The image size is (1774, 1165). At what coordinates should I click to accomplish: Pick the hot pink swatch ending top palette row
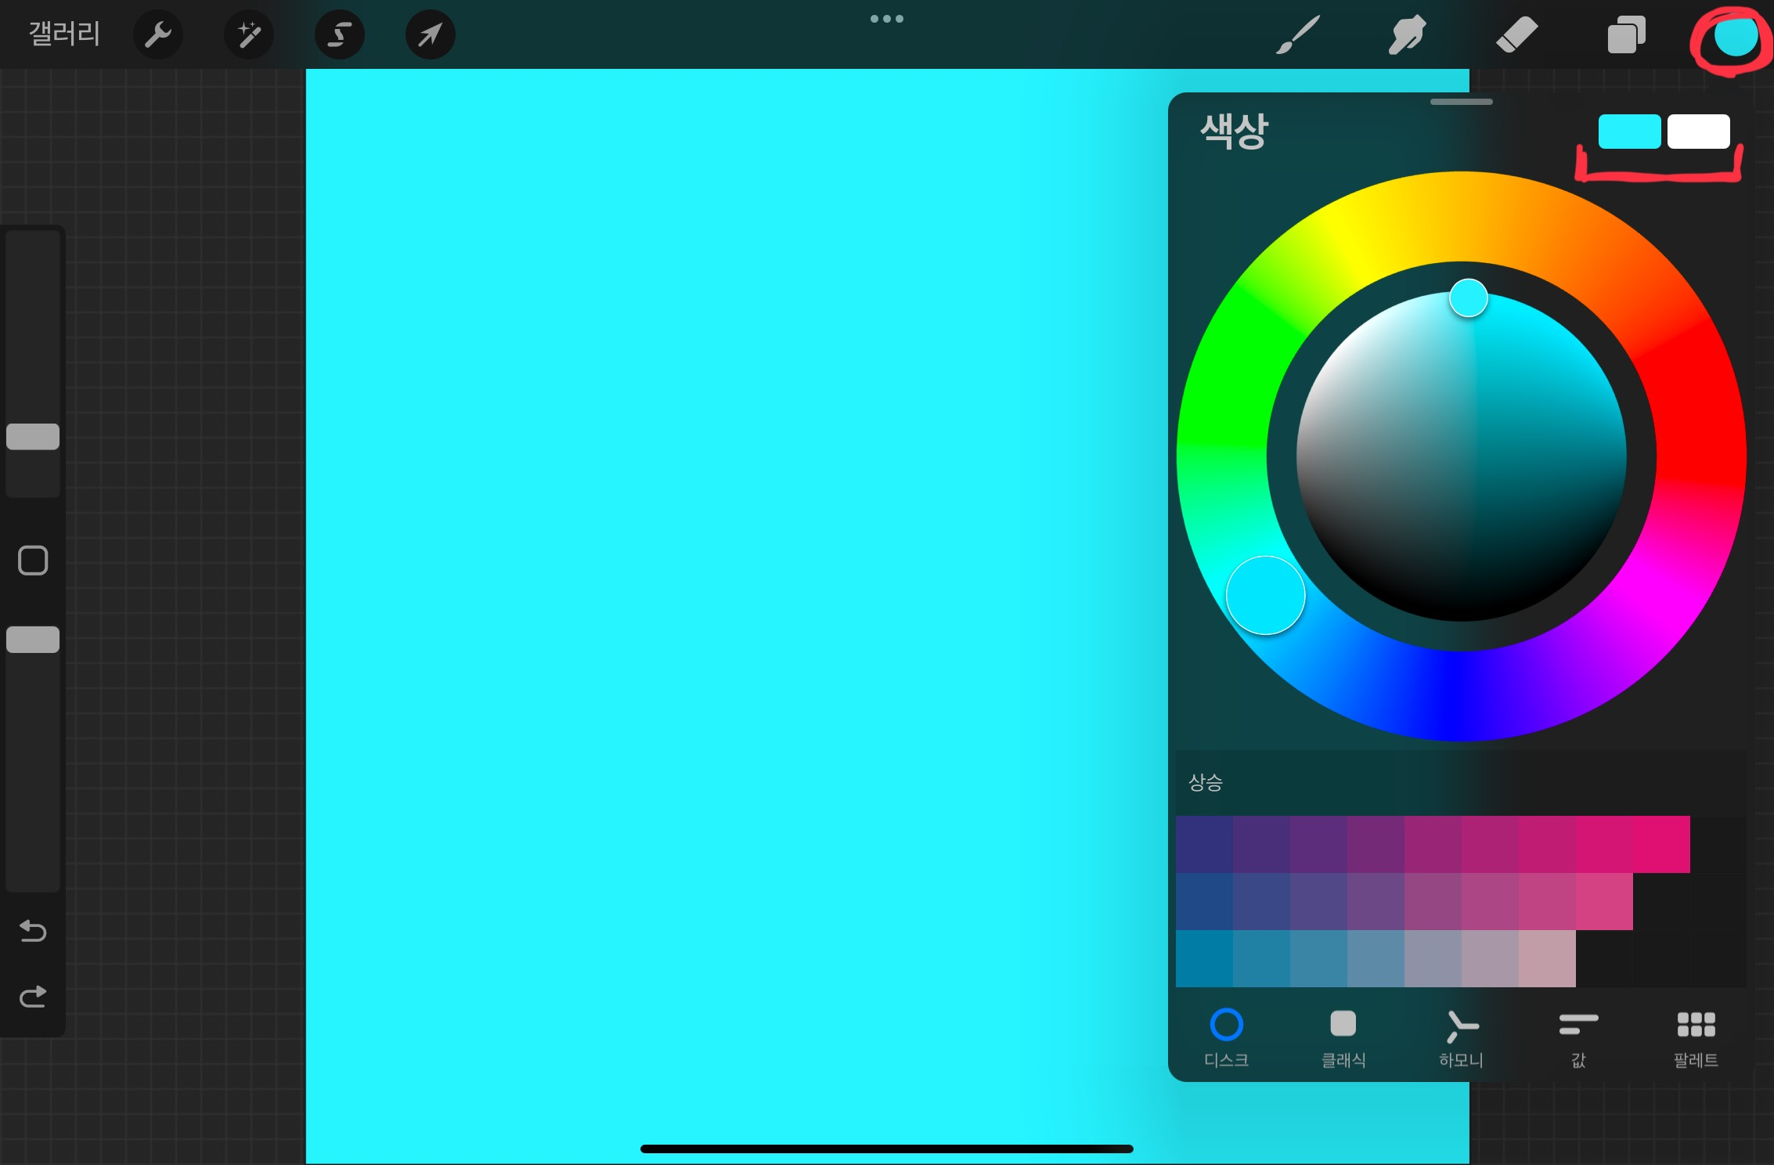click(1661, 844)
